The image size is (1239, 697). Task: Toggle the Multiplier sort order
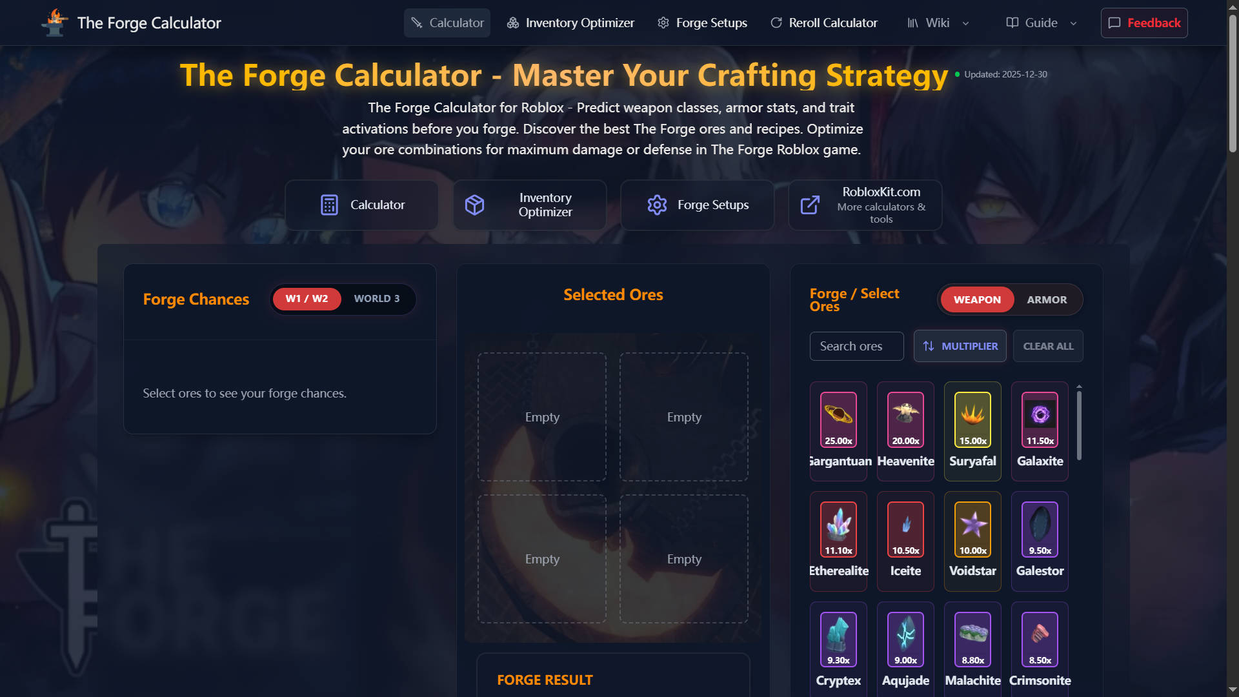click(960, 346)
